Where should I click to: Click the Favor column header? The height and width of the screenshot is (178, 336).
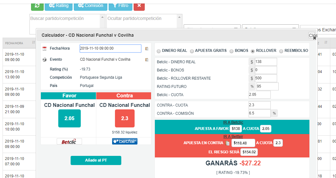[68, 95]
